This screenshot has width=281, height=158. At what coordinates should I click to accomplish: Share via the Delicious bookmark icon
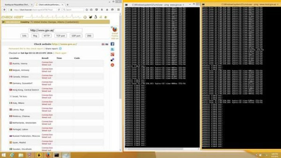point(112,60)
